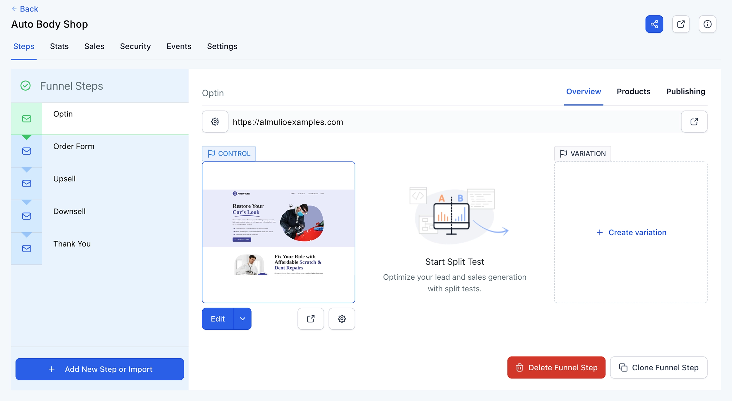732x401 pixels.
Task: Open step URL external link icon
Action: 694,122
